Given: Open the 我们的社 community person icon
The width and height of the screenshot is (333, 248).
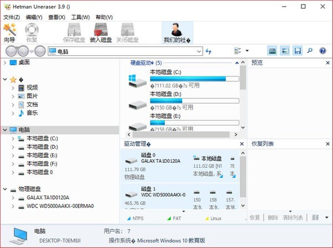Looking at the screenshot, I should [x=176, y=30].
